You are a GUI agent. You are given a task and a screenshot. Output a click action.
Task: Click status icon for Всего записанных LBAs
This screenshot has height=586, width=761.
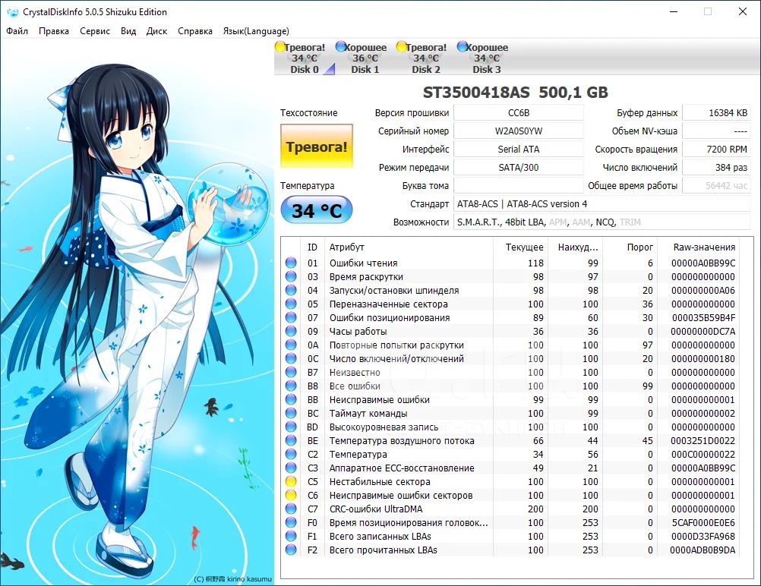(291, 536)
